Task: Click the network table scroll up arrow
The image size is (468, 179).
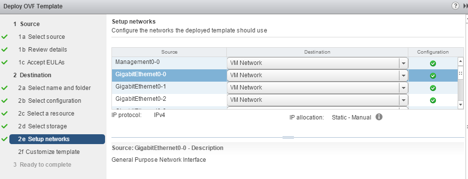Action: click(x=461, y=61)
